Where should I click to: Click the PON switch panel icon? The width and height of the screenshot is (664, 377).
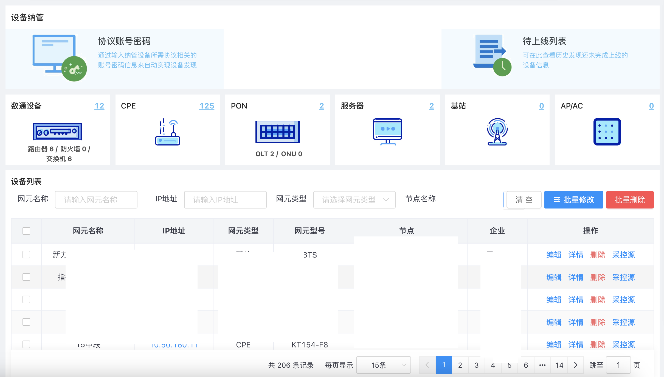[277, 132]
